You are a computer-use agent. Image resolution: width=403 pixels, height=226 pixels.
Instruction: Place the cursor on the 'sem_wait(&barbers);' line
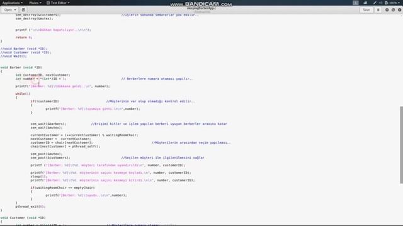48,124
